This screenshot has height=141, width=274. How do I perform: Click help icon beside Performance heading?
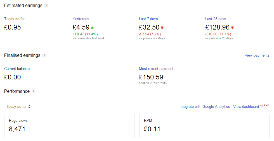[x=34, y=91]
